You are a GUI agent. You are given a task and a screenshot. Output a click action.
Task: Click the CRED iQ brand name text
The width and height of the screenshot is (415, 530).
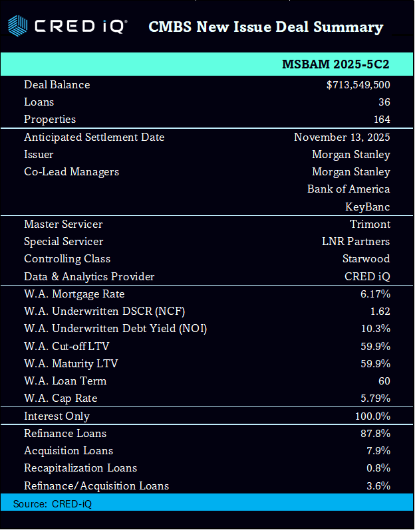80,27
